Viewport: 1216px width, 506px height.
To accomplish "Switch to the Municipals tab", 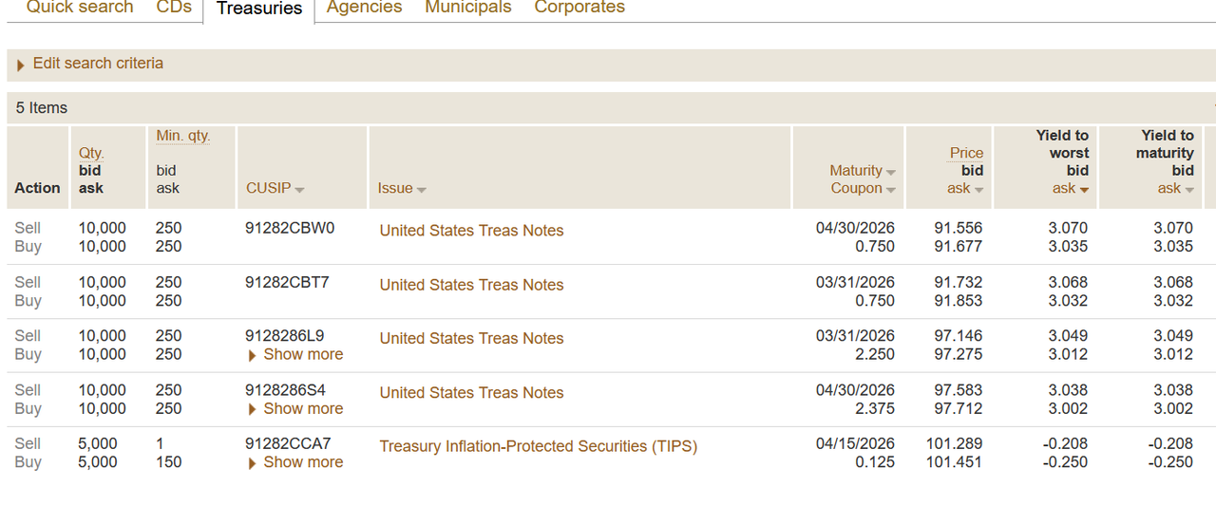I will tap(467, 8).
